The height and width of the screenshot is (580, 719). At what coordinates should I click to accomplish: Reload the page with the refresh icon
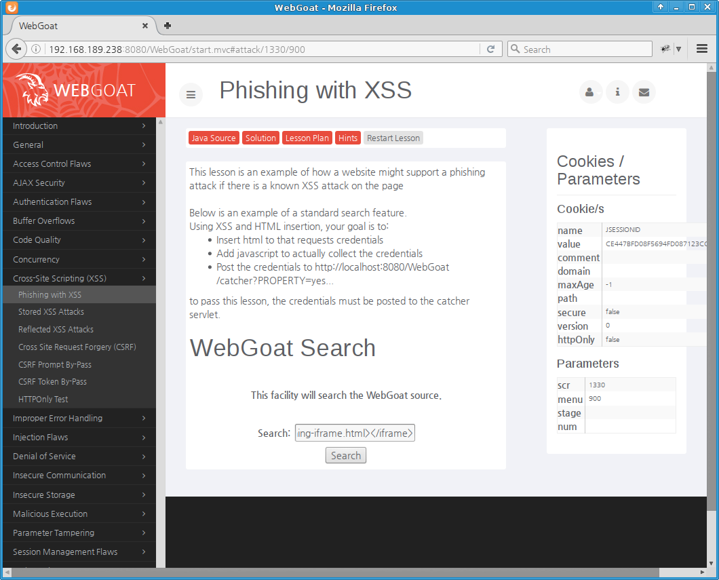490,49
